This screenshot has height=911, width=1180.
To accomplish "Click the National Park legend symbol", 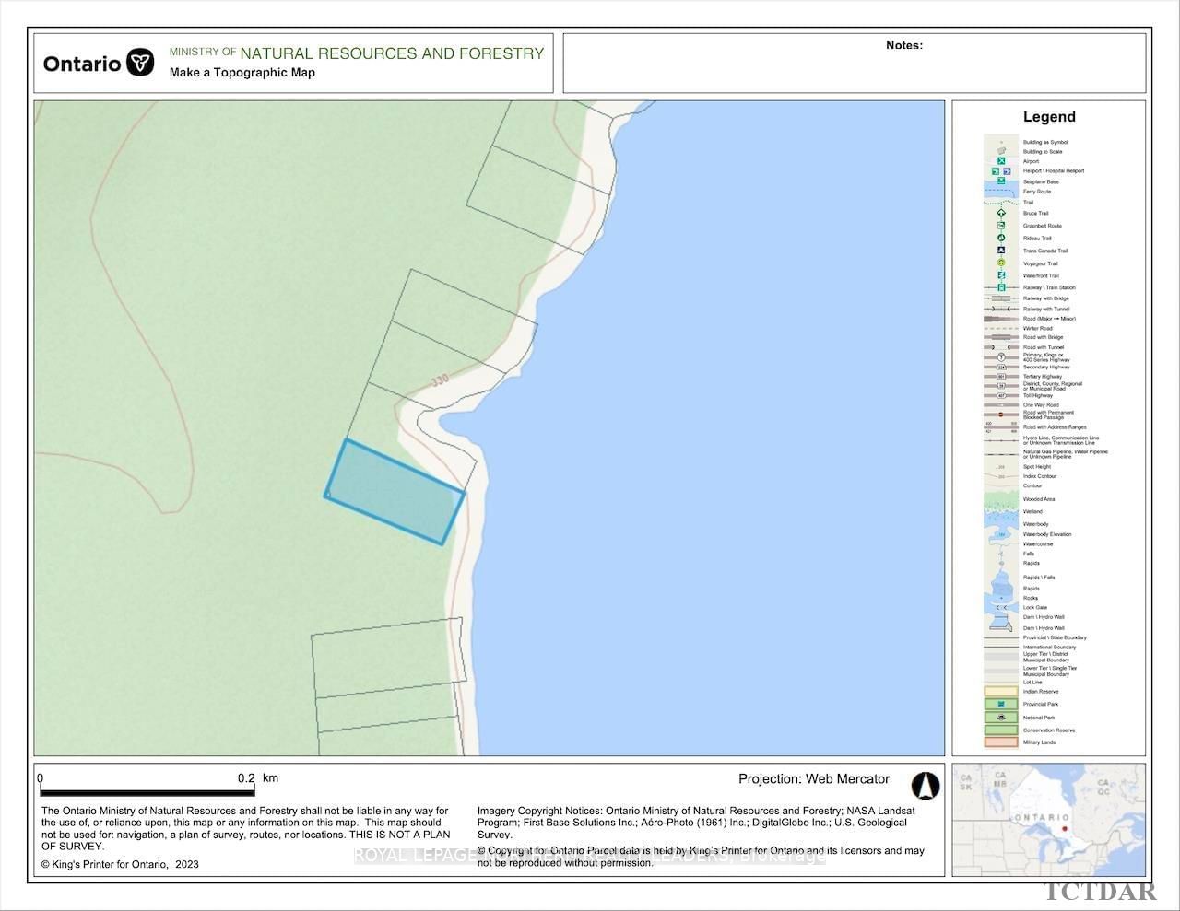I will tap(1001, 717).
